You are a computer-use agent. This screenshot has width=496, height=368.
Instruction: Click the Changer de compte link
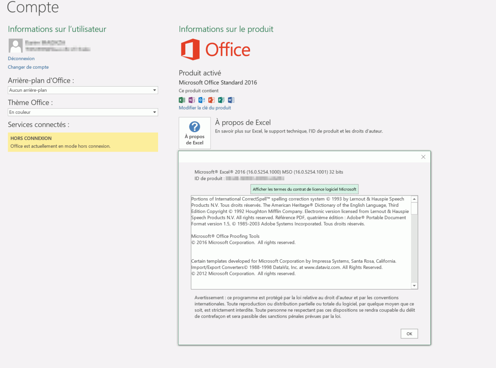click(x=28, y=67)
